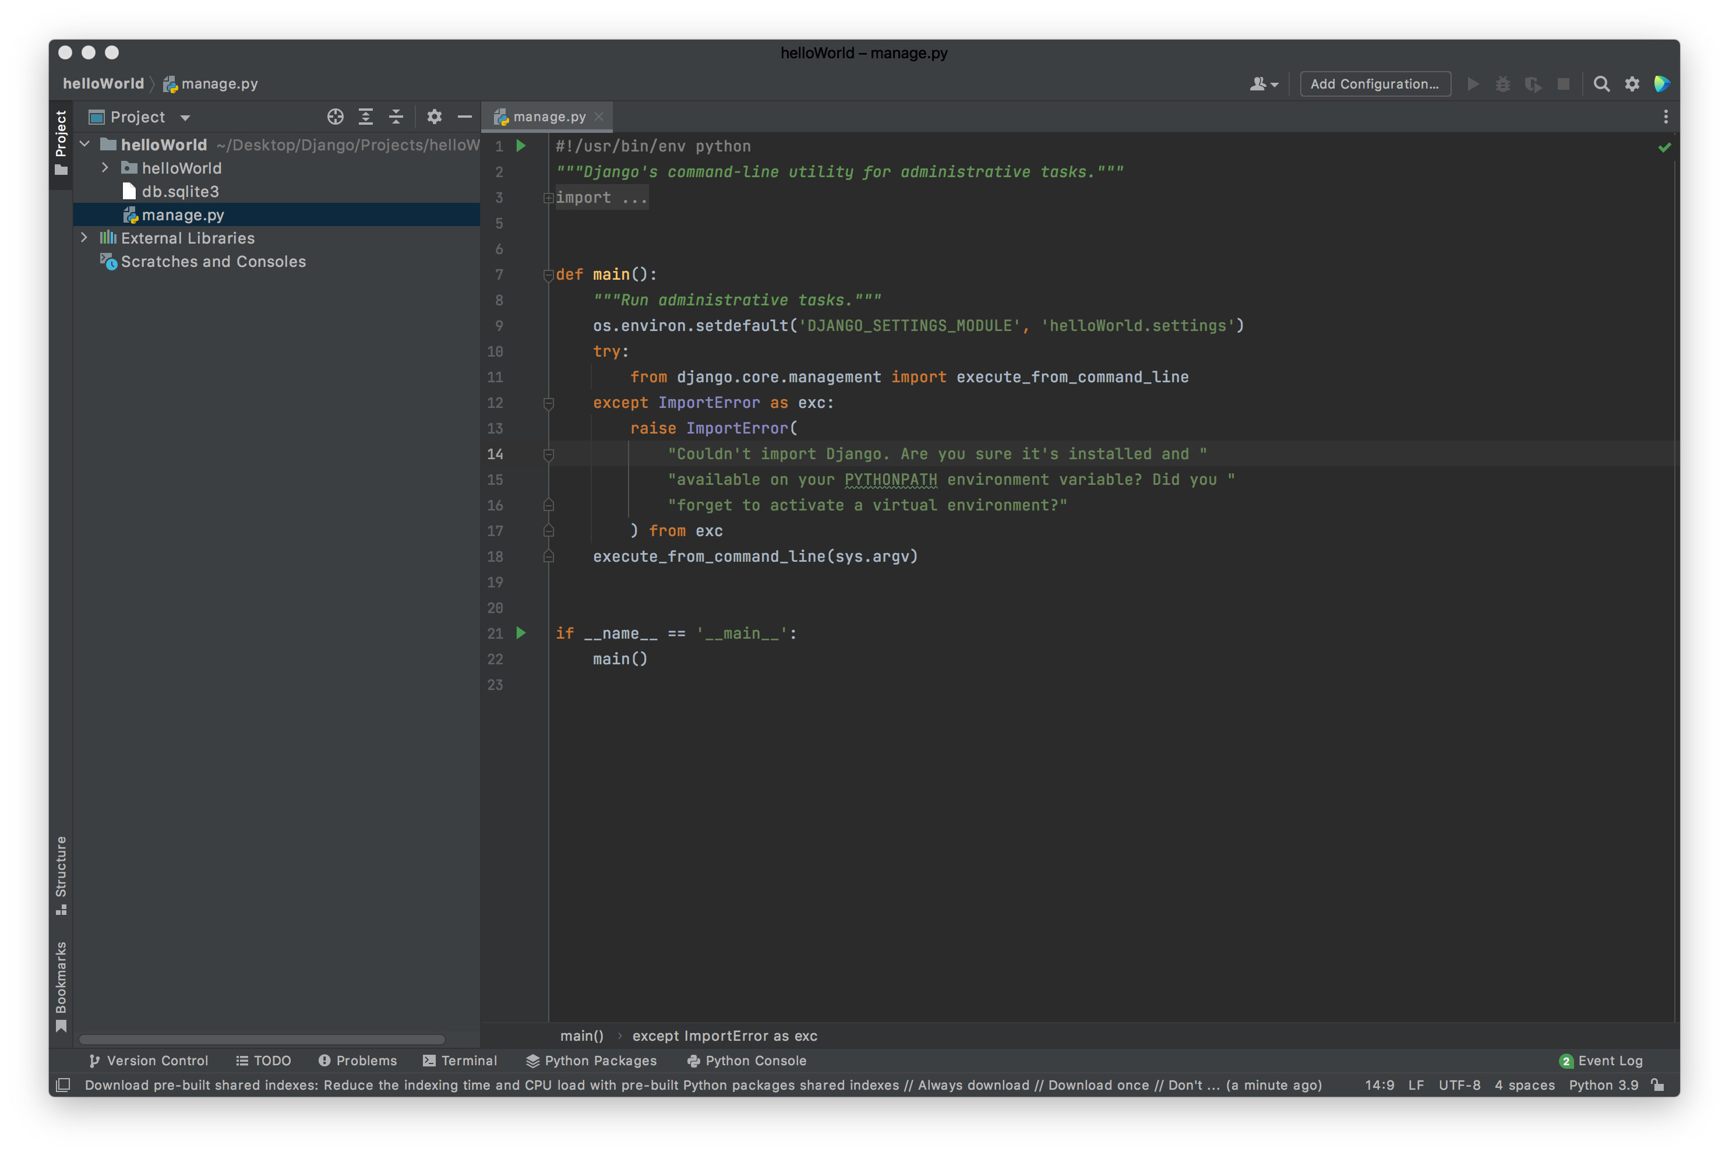
Task: Open the Project view dropdown arrow
Action: [x=185, y=118]
